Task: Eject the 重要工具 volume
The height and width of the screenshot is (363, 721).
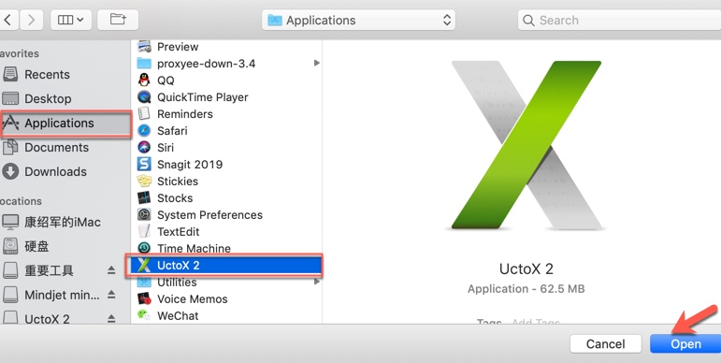Action: [111, 270]
